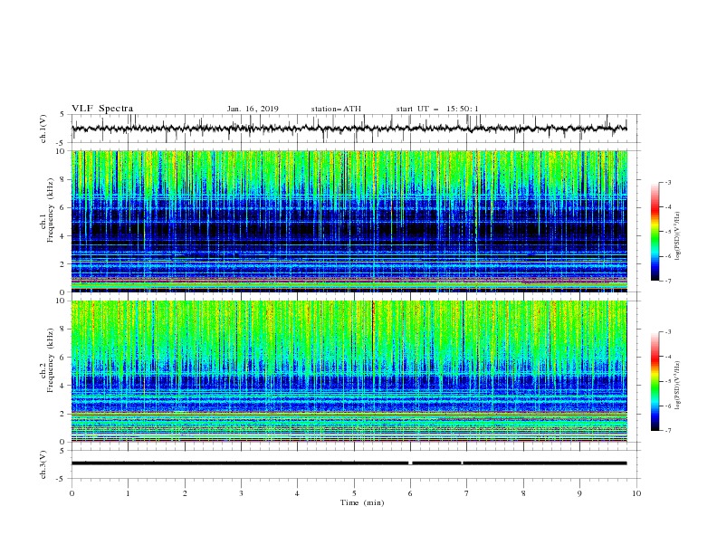Click the gap in ch.3 bar at 6 min
717x554 pixels.
coord(410,463)
